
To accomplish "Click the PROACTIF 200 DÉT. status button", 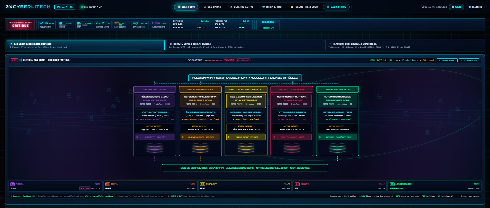I will (x=155, y=137).
